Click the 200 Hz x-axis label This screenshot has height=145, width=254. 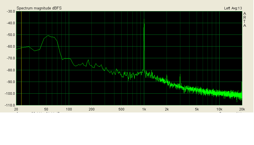pyautogui.click(x=91, y=109)
